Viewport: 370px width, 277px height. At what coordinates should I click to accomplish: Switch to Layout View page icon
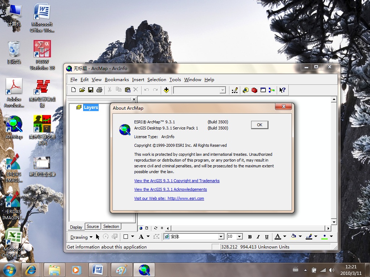[147, 228]
